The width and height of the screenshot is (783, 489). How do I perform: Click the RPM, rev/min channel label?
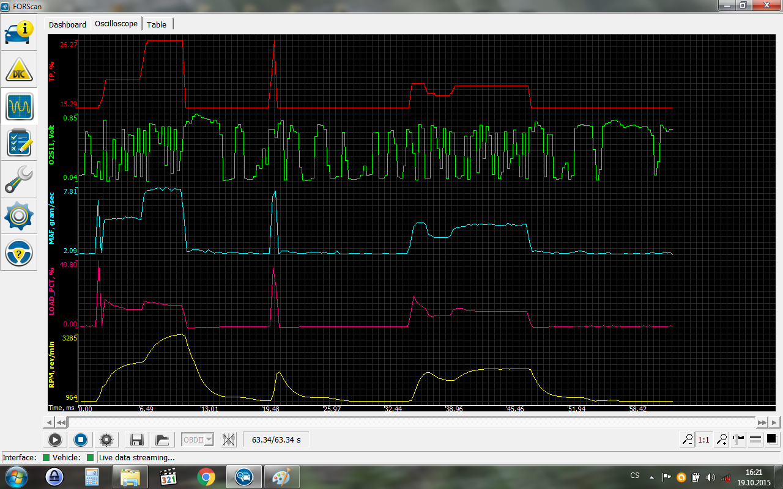pyautogui.click(x=52, y=365)
